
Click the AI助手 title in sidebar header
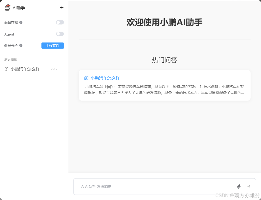[x=19, y=8]
